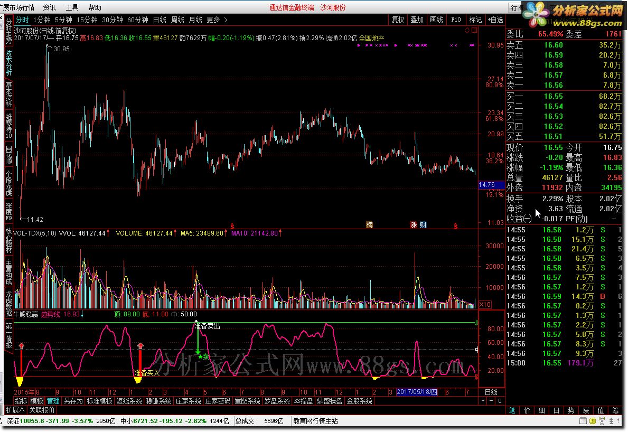The image size is (628, 432).
Task: Select the 势 trend tab
Action: pyautogui.click(x=571, y=410)
